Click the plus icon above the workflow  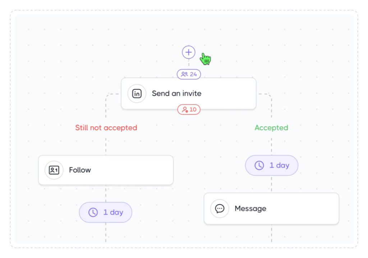click(x=188, y=52)
